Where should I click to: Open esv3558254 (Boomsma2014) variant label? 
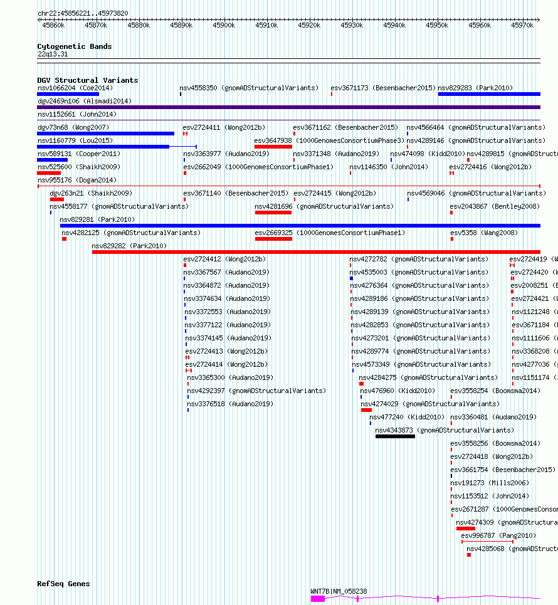(x=495, y=391)
